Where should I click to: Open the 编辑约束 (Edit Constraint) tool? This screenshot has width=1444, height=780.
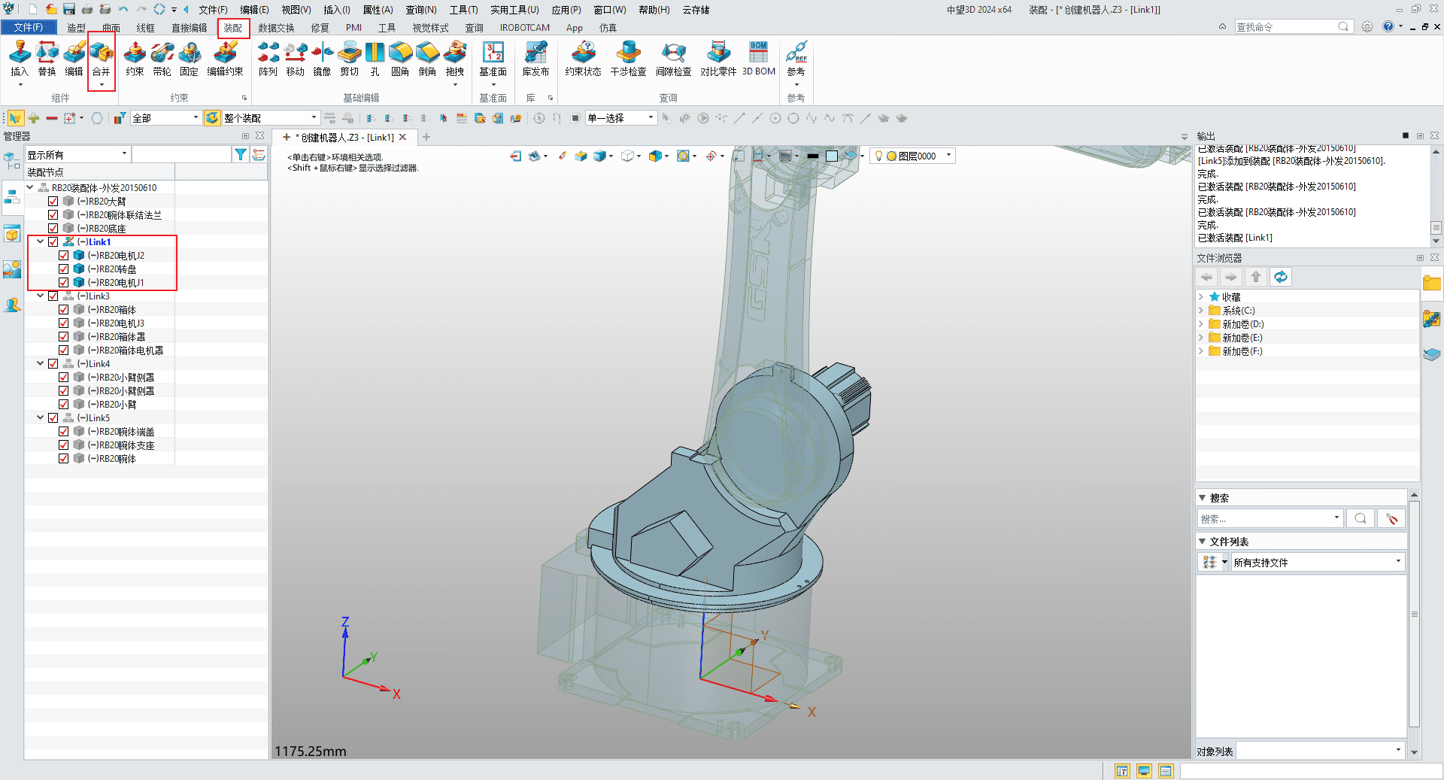[x=225, y=59]
